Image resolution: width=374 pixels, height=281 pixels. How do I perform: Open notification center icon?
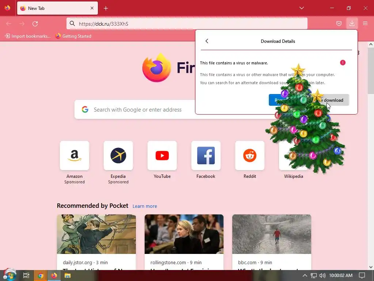(x=362, y=276)
